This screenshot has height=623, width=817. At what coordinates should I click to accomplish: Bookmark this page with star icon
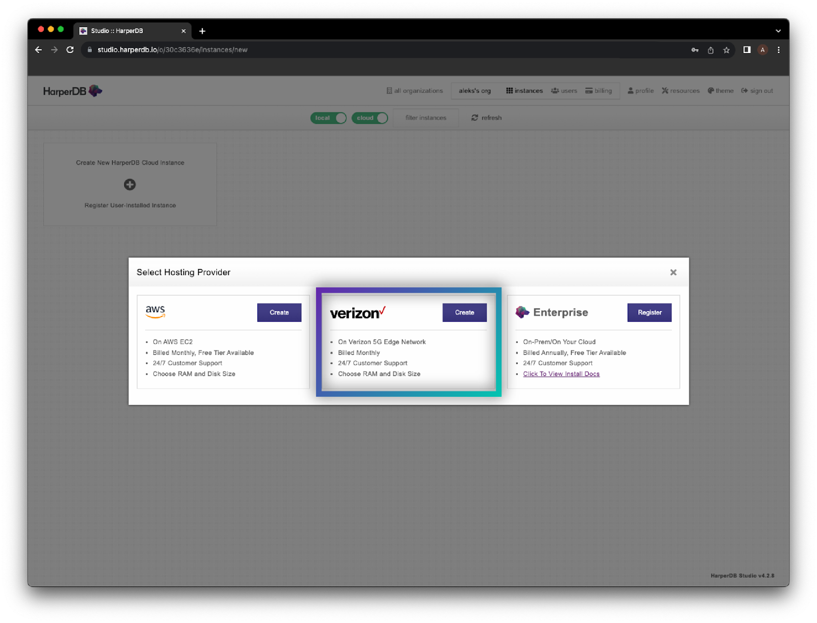pyautogui.click(x=726, y=50)
